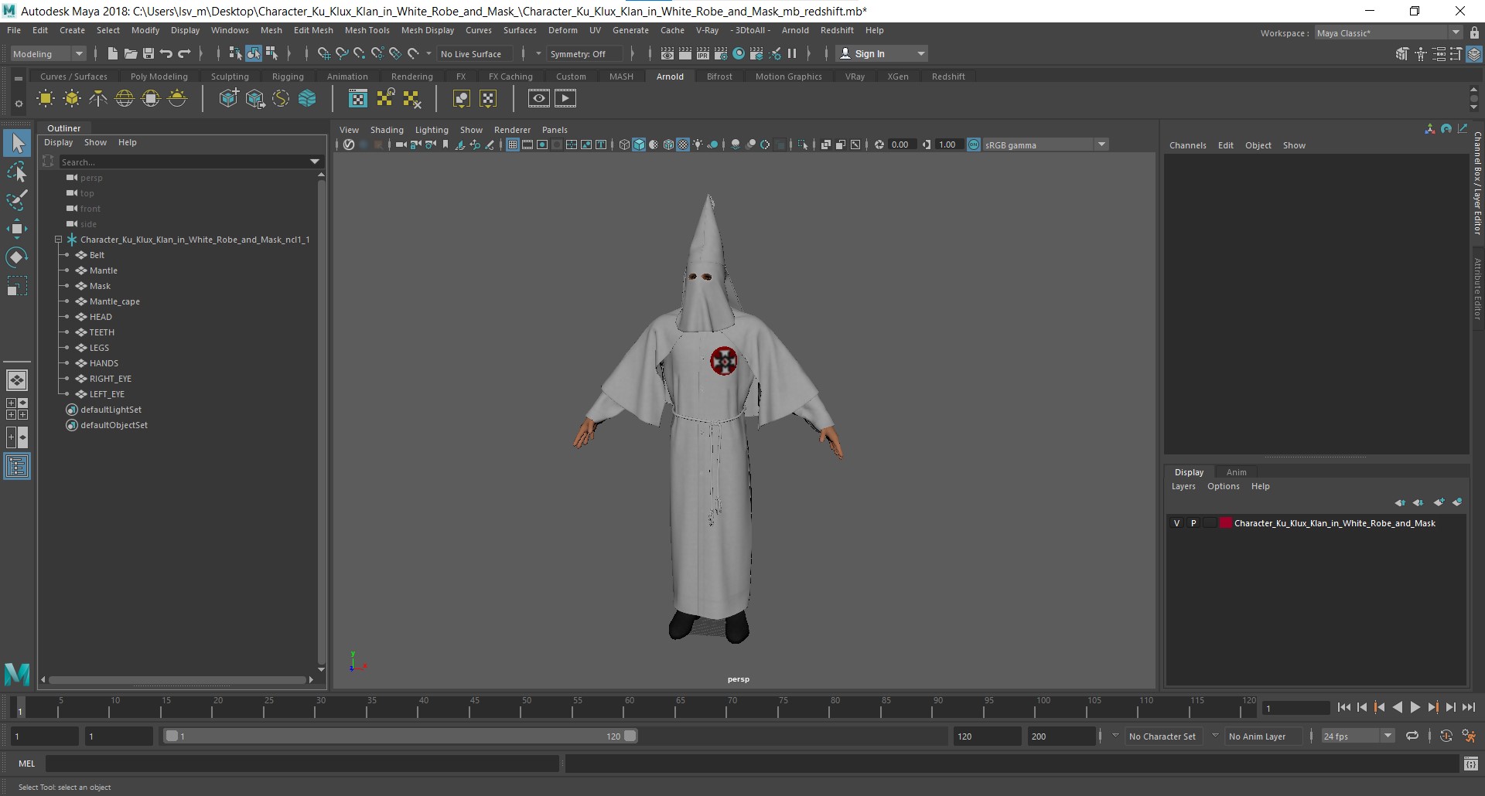Open the Workspace Maya Classic dropdown

point(1388,33)
